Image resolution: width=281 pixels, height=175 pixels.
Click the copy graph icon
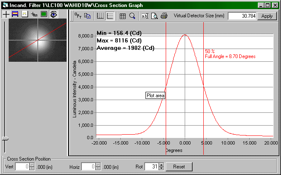coord(88,16)
